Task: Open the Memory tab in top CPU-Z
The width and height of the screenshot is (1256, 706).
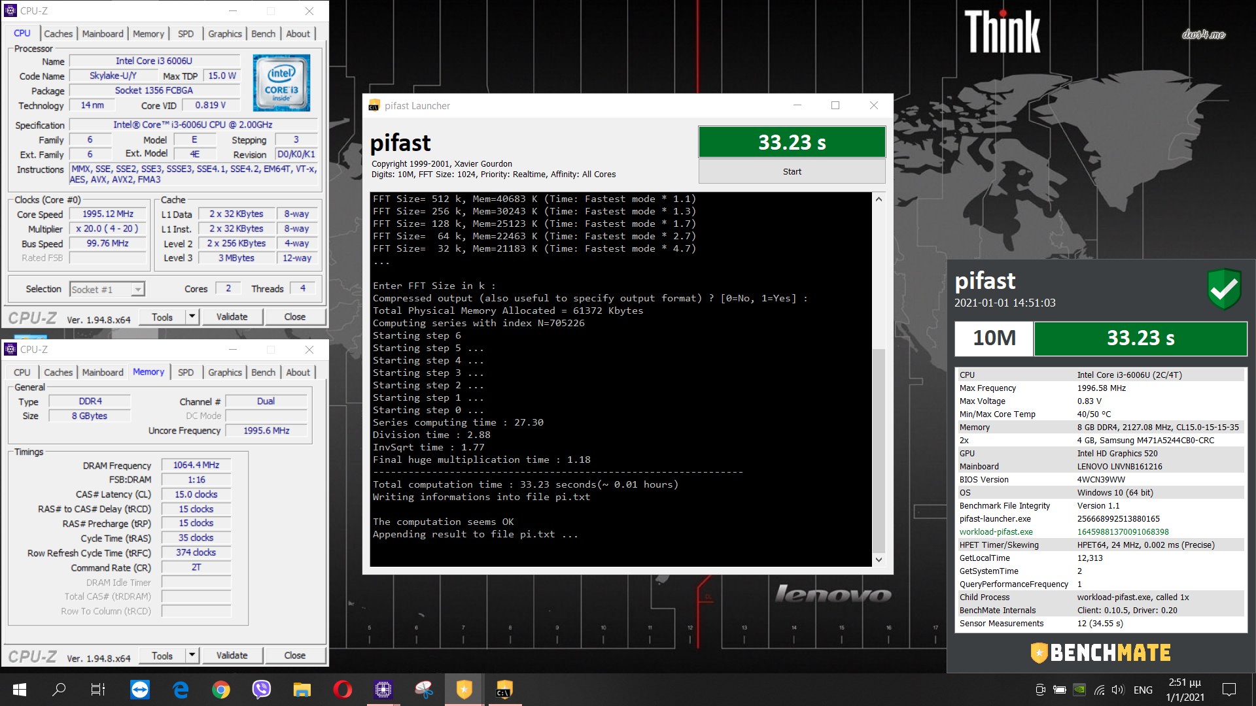Action: (148, 34)
